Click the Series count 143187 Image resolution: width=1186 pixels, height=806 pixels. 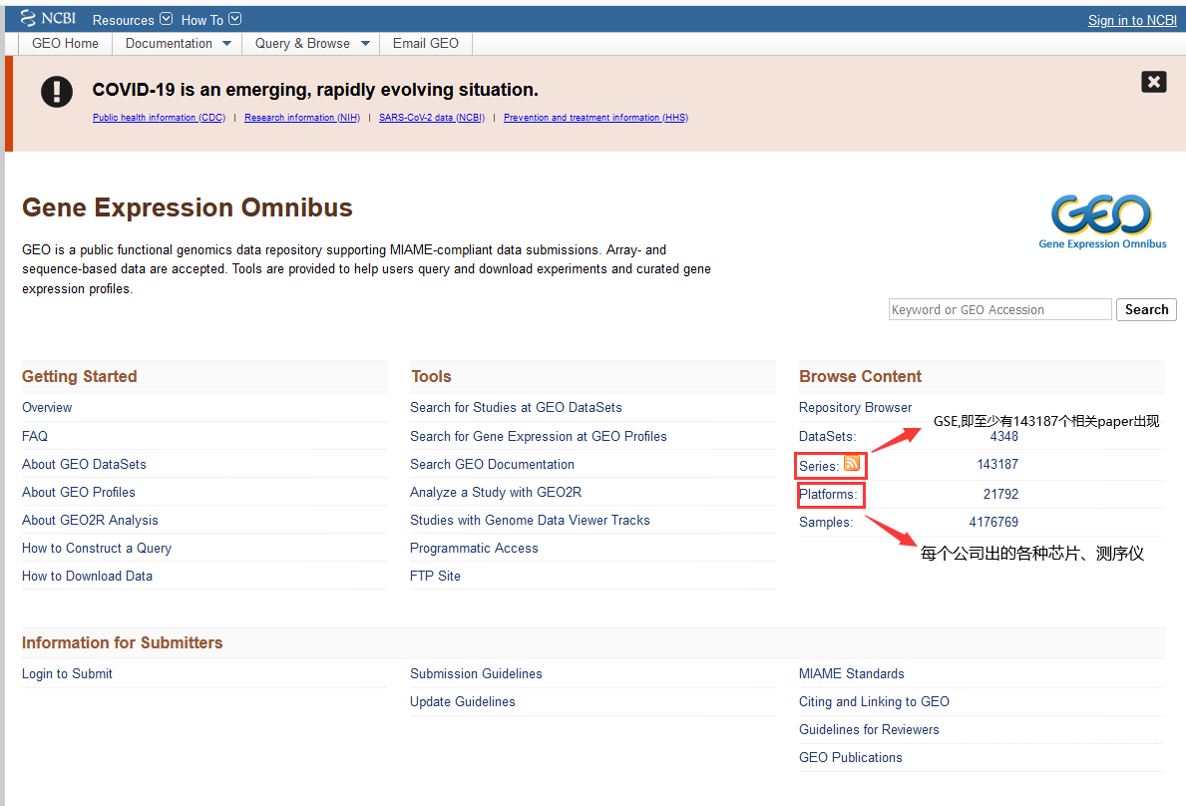coord(997,464)
